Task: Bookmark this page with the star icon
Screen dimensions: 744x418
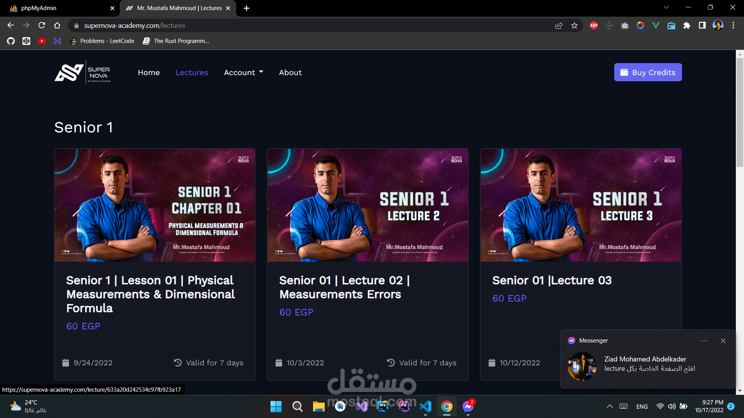Action: click(x=574, y=26)
